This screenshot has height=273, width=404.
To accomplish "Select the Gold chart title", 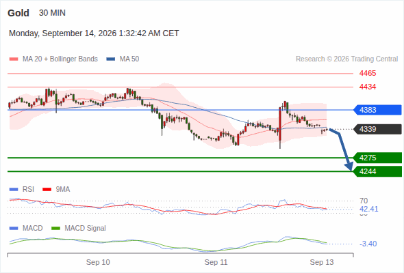I will click(x=18, y=13).
